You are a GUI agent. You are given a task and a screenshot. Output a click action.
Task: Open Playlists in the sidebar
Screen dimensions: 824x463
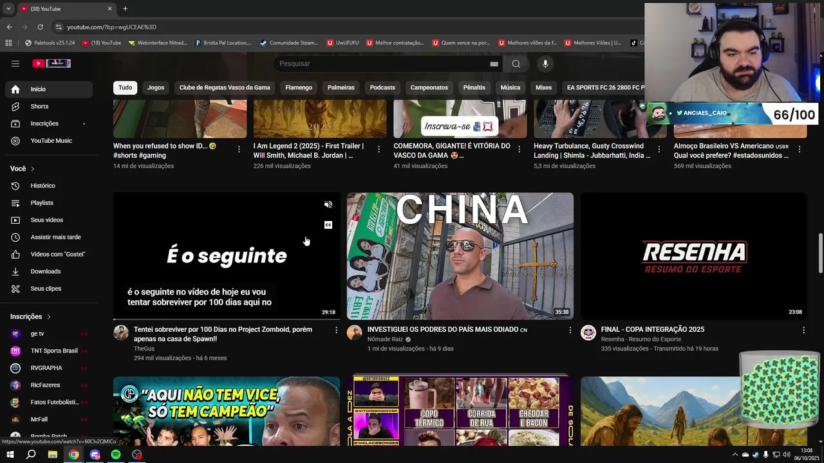(49, 203)
